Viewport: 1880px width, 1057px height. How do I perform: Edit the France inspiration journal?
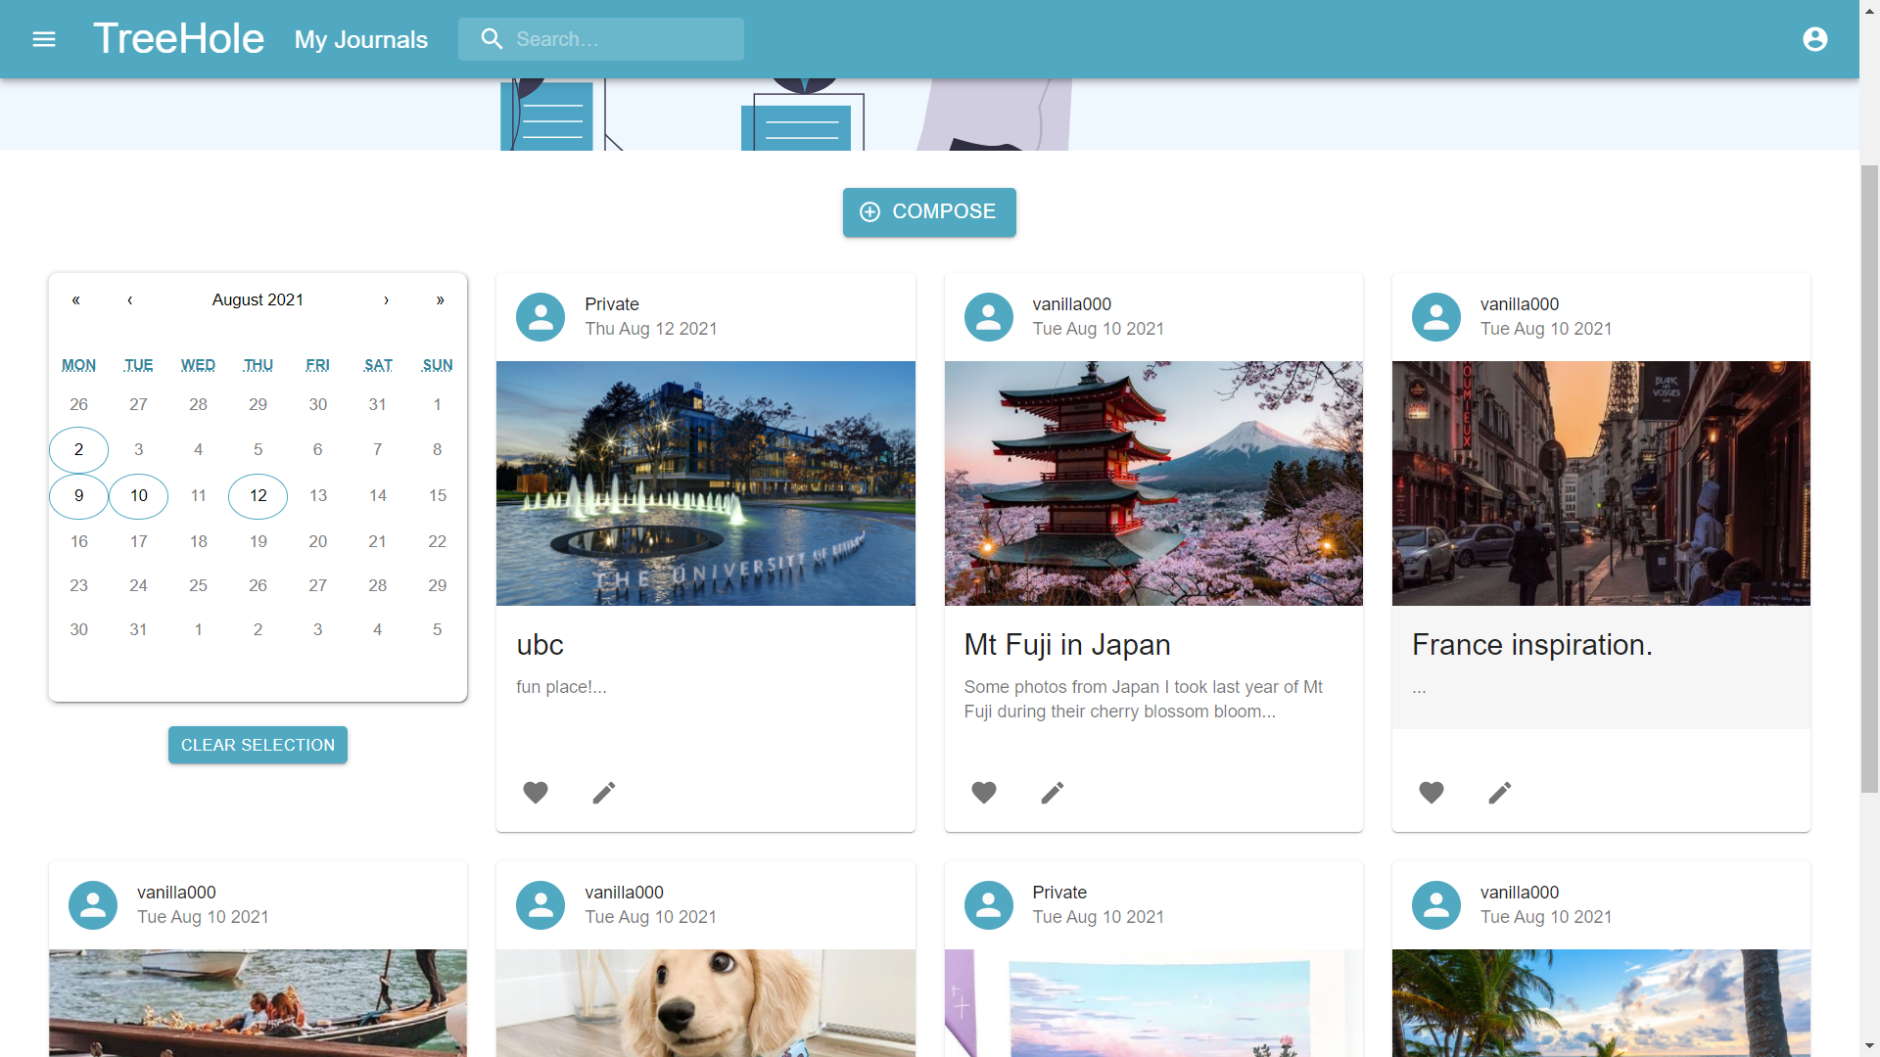(1499, 793)
